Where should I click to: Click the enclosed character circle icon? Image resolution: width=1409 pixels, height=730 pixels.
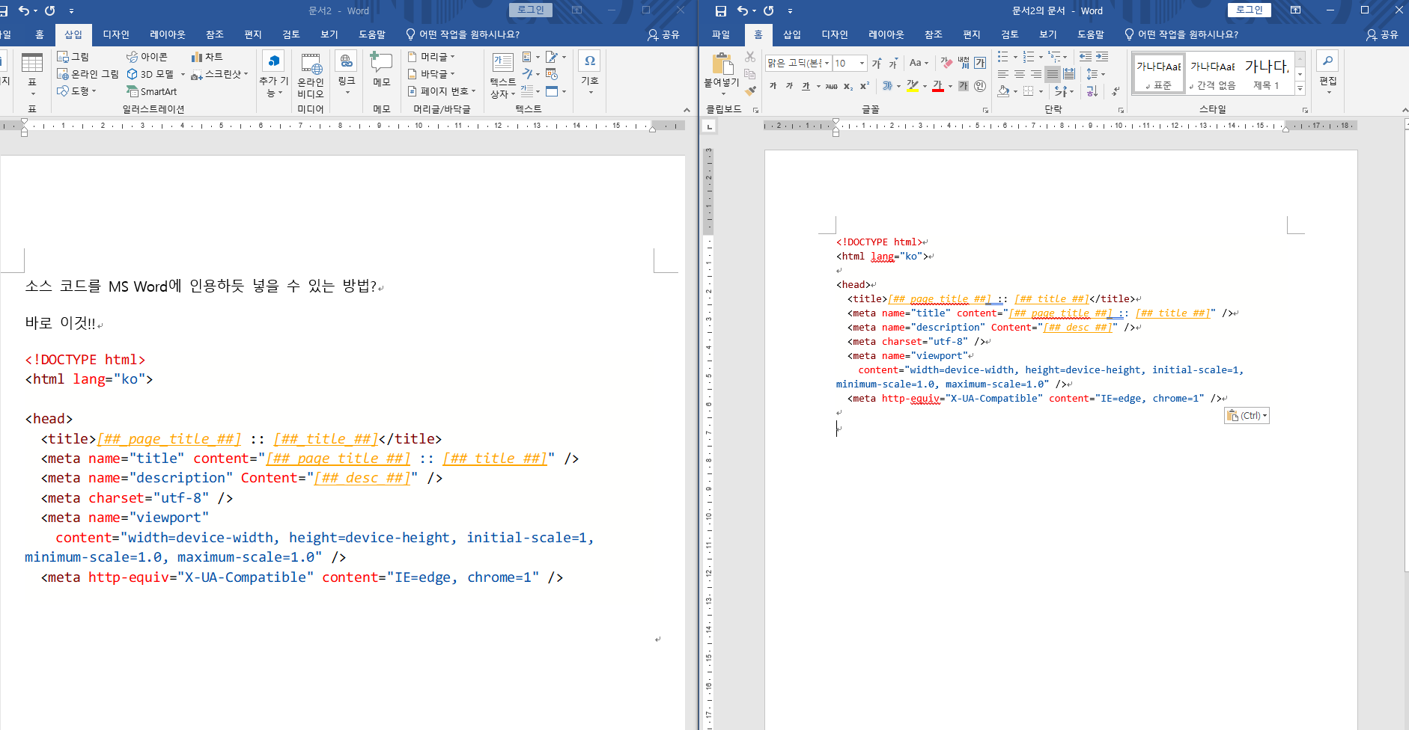coord(980,86)
